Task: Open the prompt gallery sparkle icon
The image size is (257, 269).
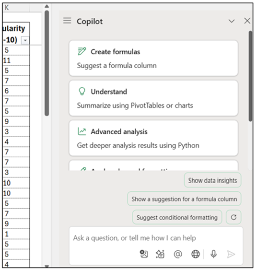Action: (x=160, y=254)
